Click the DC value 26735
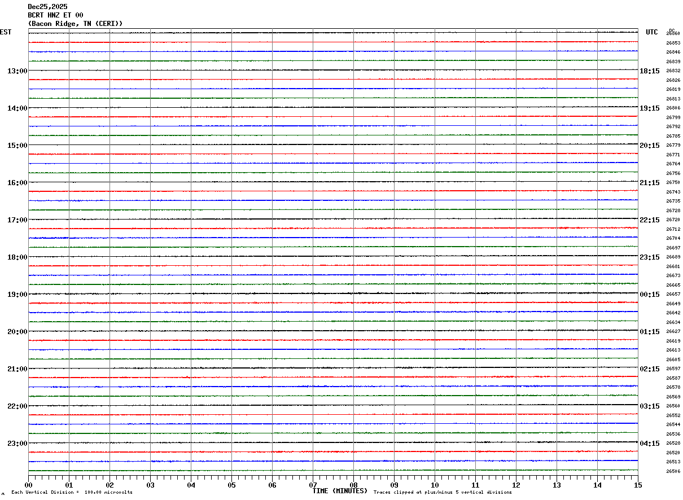This screenshot has width=683, height=500. pos(673,201)
